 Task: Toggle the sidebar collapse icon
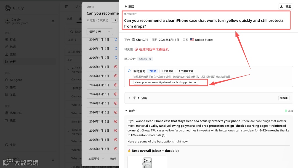coord(66,7)
